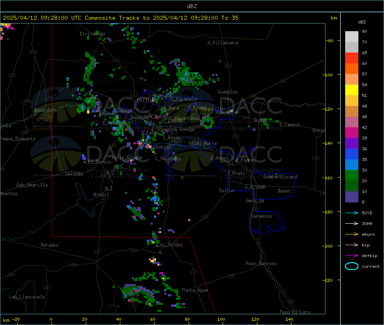Click the 'Pampa_Diamante' map label
384x325 pixels.
coord(18,139)
